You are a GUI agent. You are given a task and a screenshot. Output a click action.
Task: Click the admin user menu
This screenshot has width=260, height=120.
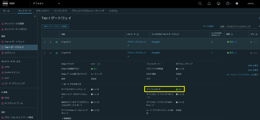(251, 4)
